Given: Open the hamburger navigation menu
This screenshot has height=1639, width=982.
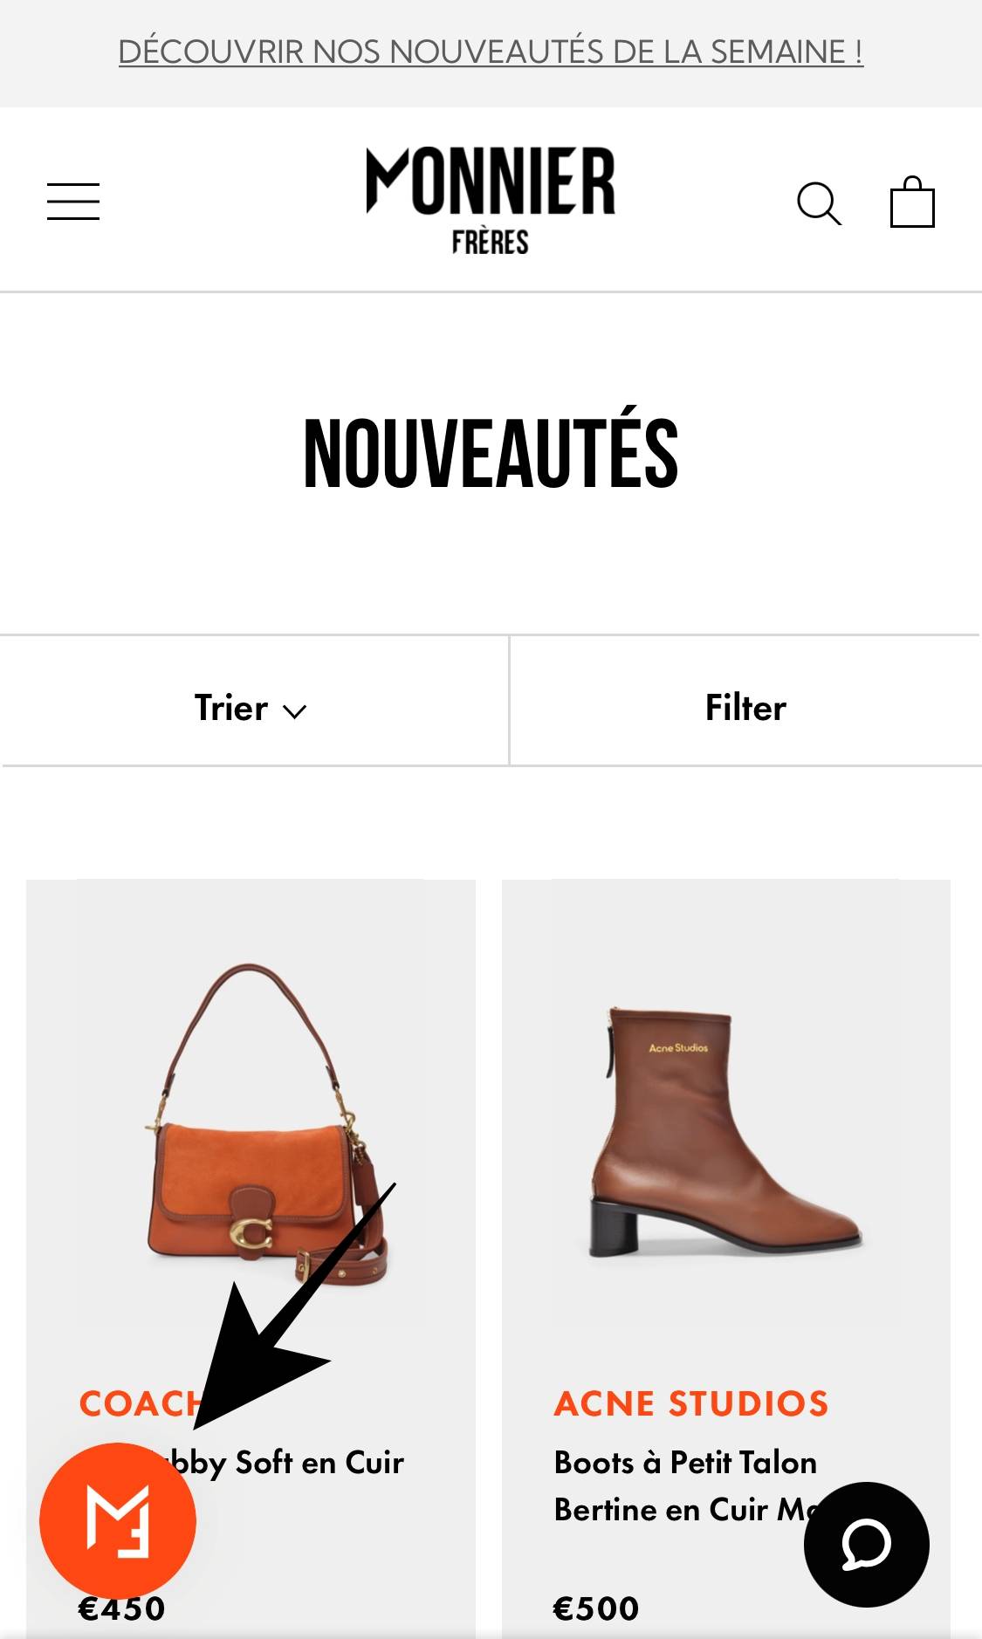Looking at the screenshot, I should point(73,202).
